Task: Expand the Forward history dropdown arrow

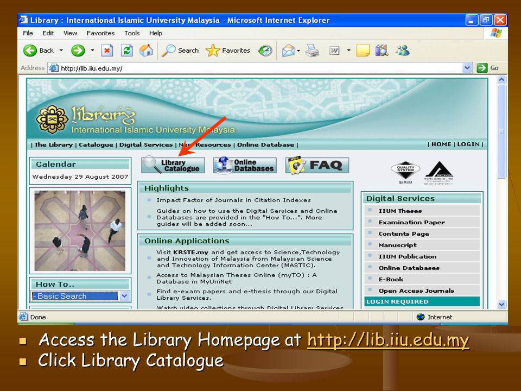Action: pos(92,51)
